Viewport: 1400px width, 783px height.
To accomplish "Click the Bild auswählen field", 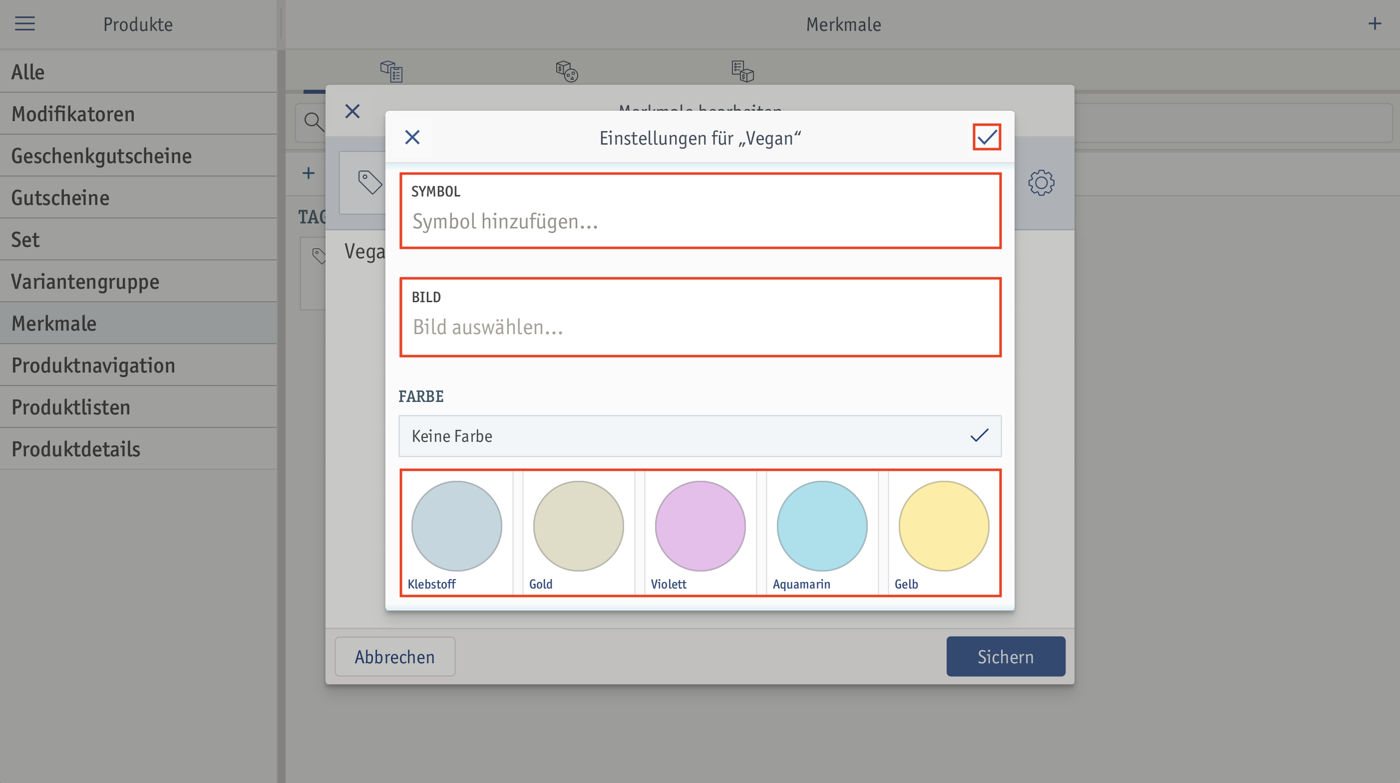I will pyautogui.click(x=700, y=317).
